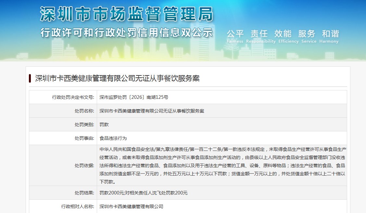The width and height of the screenshot is (366, 213).
Task: Click the page heading 深圳市卡西美健康管理有限公司无证从事餐饮服务案
Action: (118, 78)
